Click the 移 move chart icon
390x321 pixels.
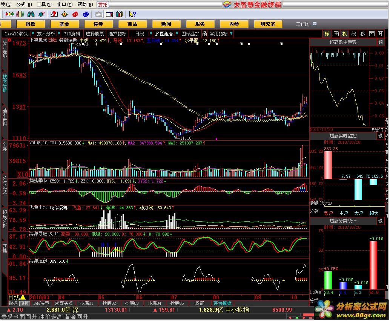pyautogui.click(x=362, y=34)
